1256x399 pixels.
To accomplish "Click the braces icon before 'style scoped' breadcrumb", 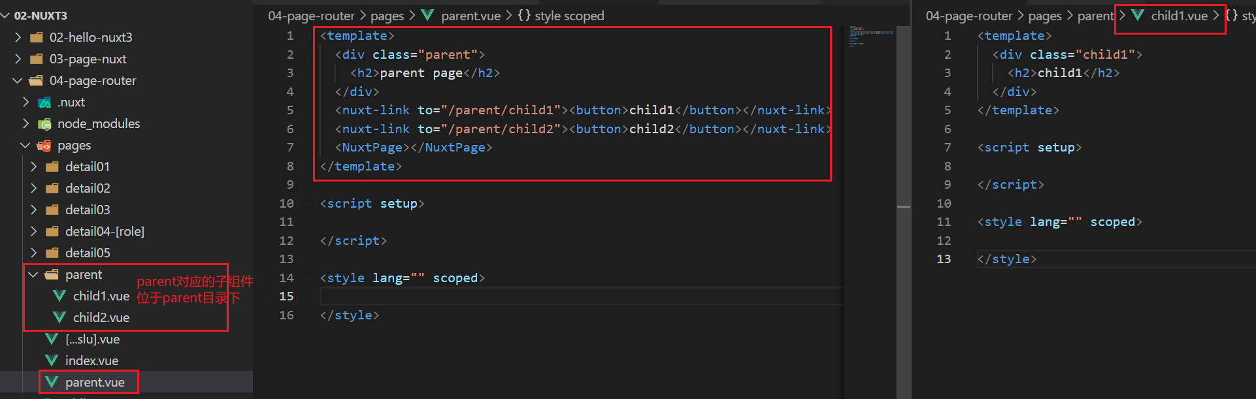I will tap(524, 15).
